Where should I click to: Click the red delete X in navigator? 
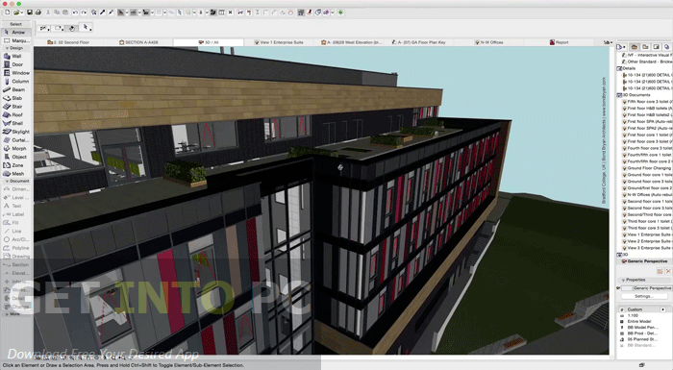[668, 271]
